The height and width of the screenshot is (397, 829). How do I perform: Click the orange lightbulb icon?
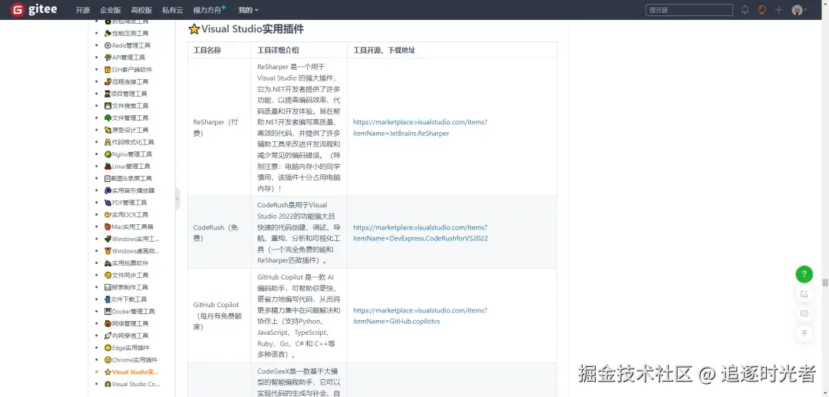[762, 10]
